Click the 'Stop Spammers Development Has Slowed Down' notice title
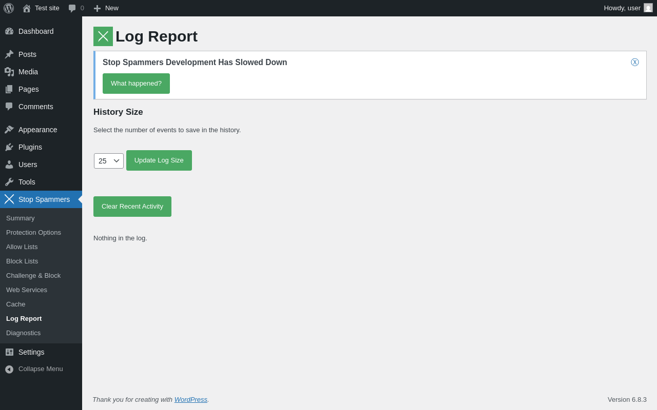This screenshot has height=410, width=657. point(195,63)
